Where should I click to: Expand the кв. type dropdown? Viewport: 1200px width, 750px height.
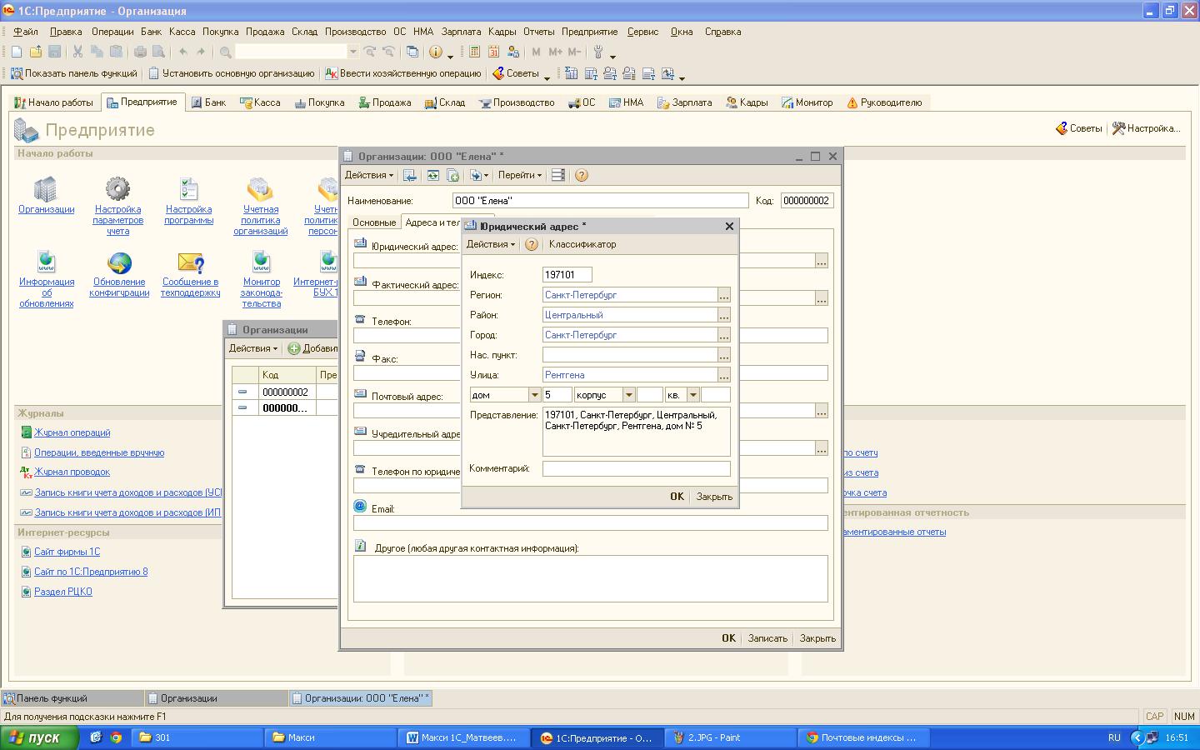[692, 395]
